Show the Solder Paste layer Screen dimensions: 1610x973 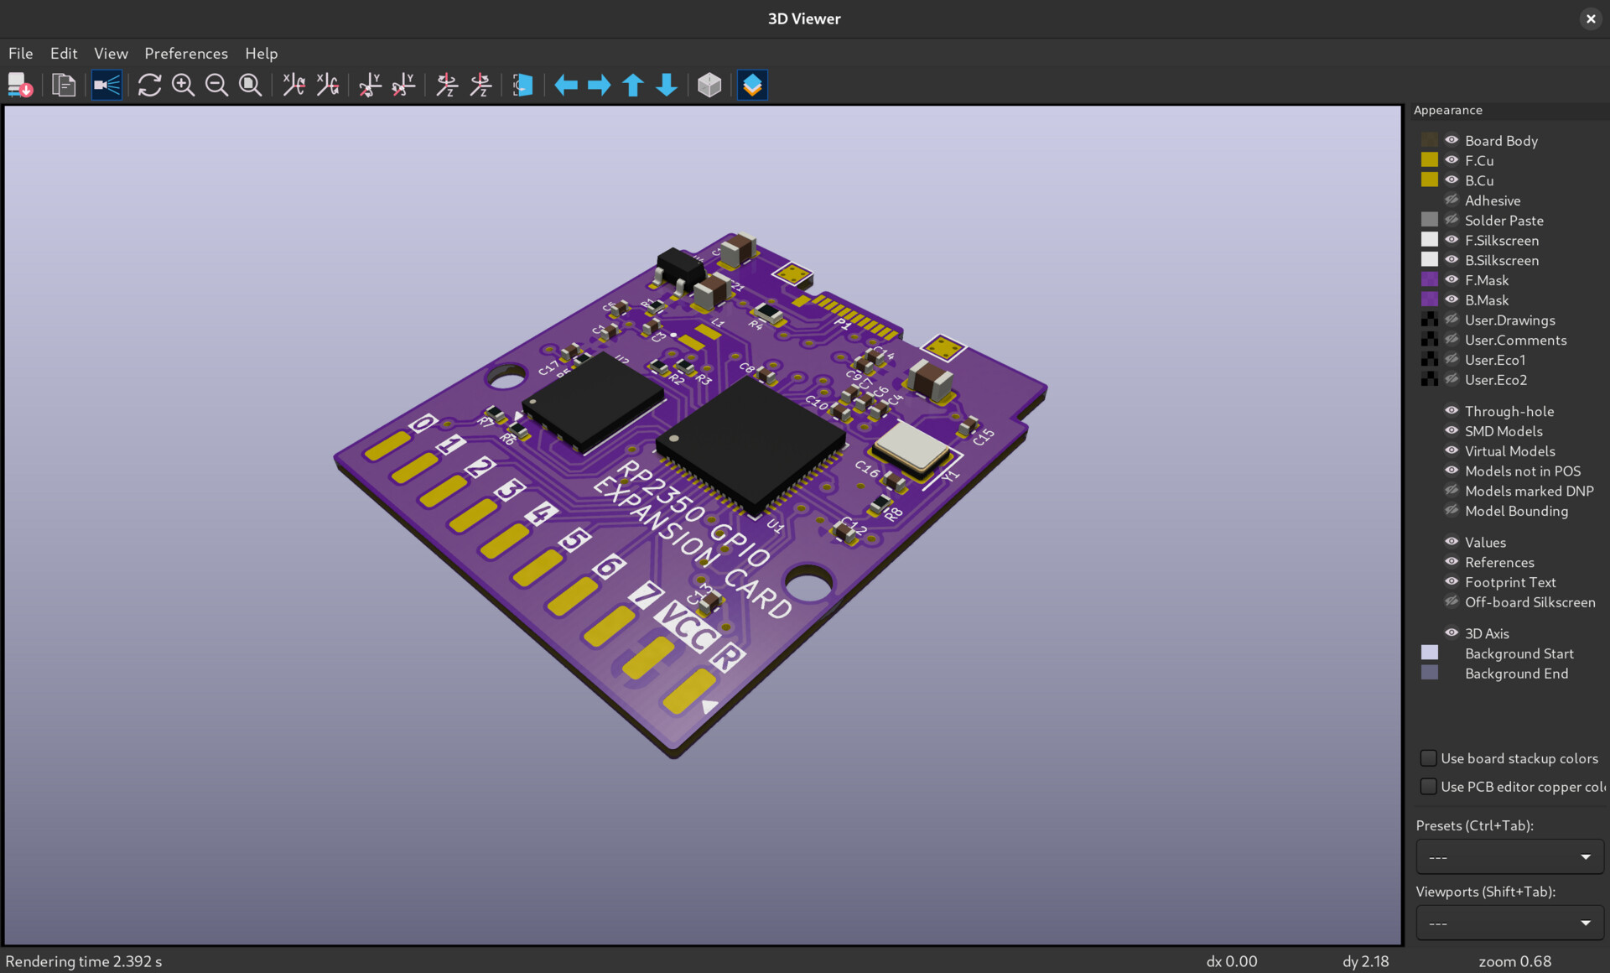coord(1452,220)
